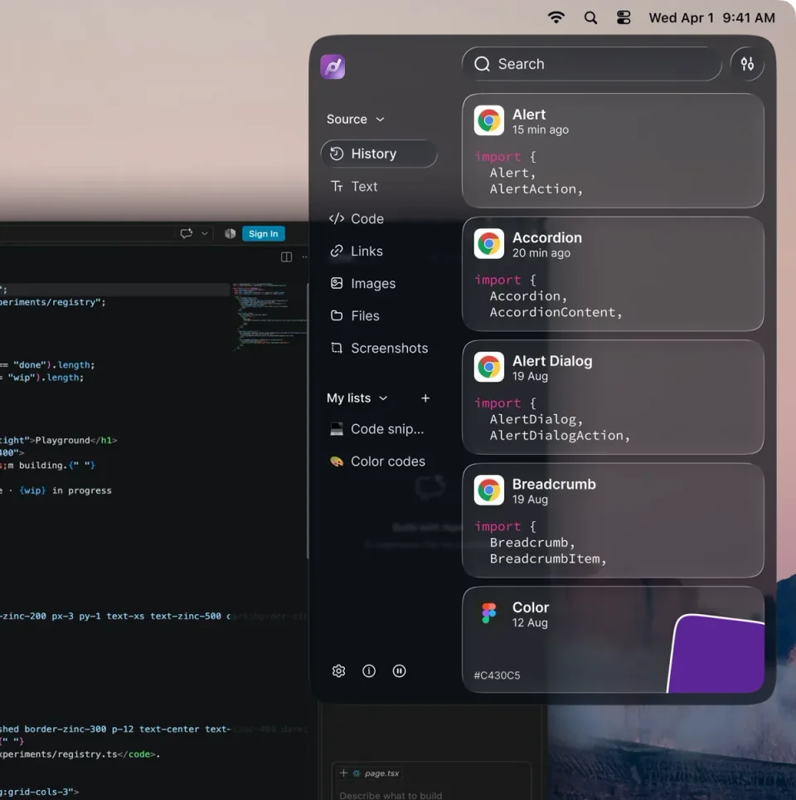Screen dimensions: 796x800
Task: Click the Links chain icon
Action: [337, 251]
